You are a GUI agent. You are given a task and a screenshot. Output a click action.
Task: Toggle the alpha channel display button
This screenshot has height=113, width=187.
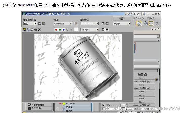(x=67, y=30)
